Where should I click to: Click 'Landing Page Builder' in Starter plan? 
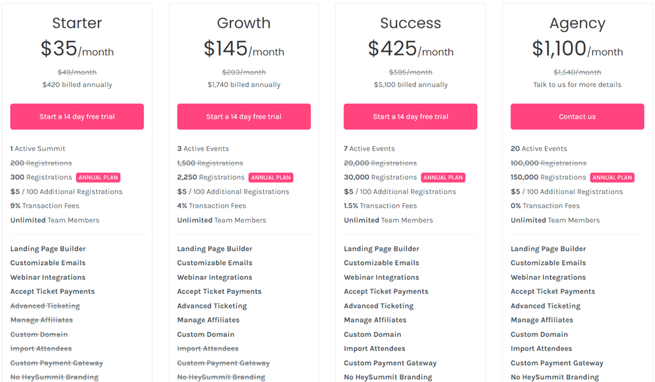point(48,248)
